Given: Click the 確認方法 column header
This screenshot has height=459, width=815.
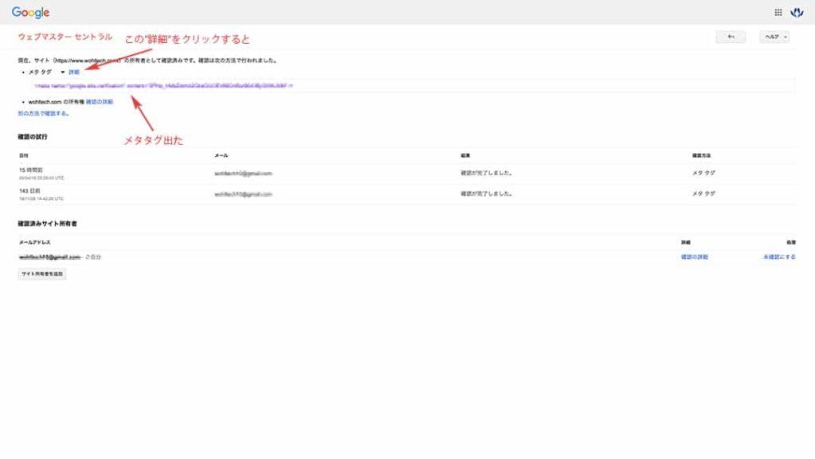Looking at the screenshot, I should click(701, 155).
